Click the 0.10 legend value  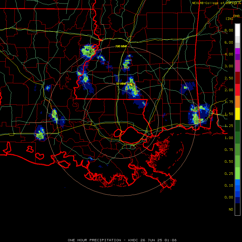point(229,186)
